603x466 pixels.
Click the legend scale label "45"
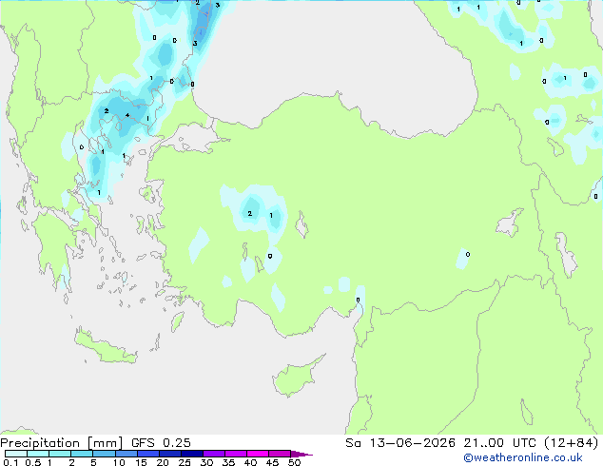tap(273, 462)
